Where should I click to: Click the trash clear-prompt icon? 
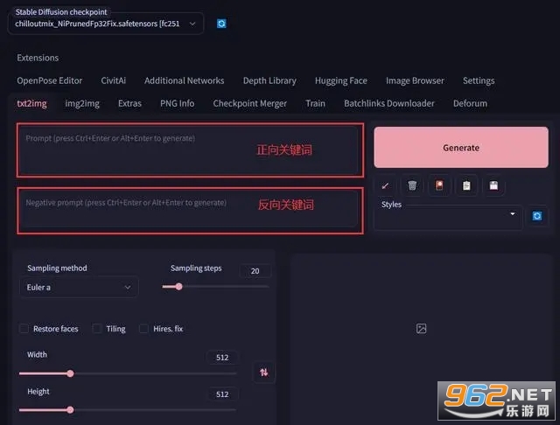coord(412,185)
